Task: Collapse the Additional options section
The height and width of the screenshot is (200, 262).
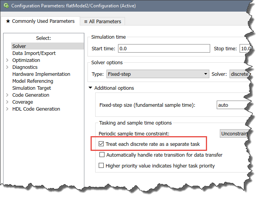Action: 91,88
